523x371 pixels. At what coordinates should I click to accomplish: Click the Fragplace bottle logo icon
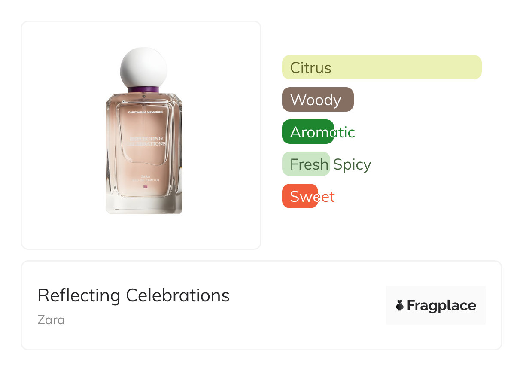click(x=400, y=305)
